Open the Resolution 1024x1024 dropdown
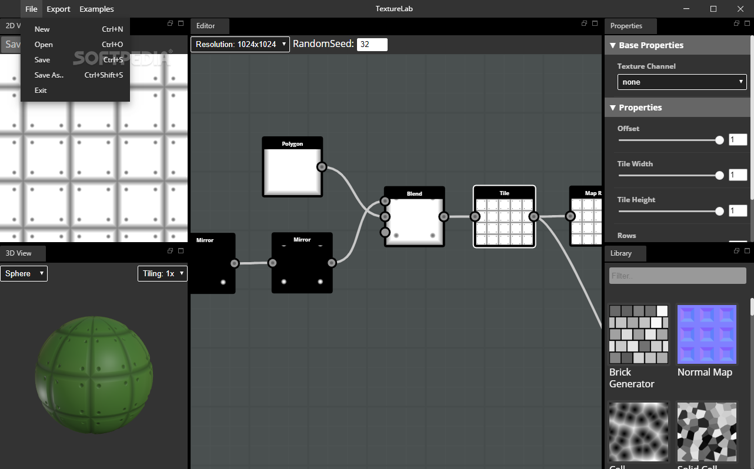 click(240, 44)
